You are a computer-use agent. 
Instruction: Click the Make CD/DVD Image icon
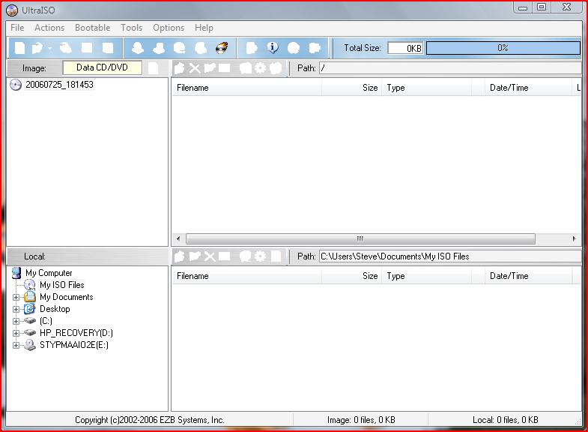click(x=138, y=48)
